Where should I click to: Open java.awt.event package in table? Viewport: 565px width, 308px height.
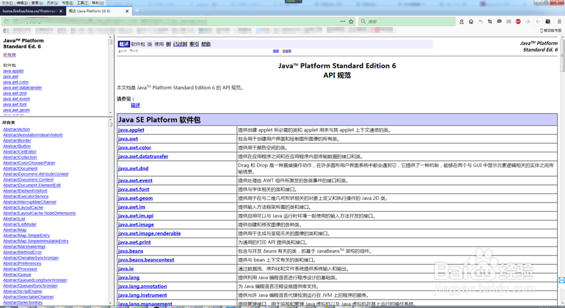[x=135, y=181]
